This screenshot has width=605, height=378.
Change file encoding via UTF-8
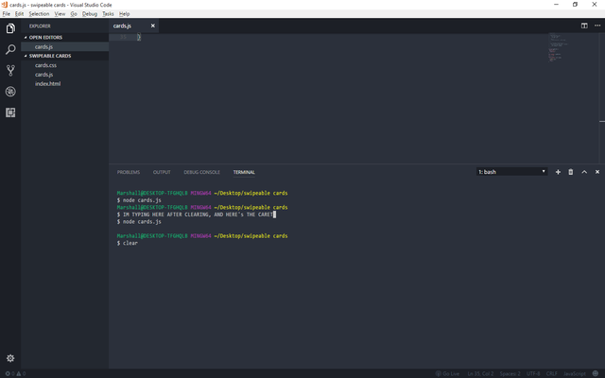pyautogui.click(x=533, y=373)
